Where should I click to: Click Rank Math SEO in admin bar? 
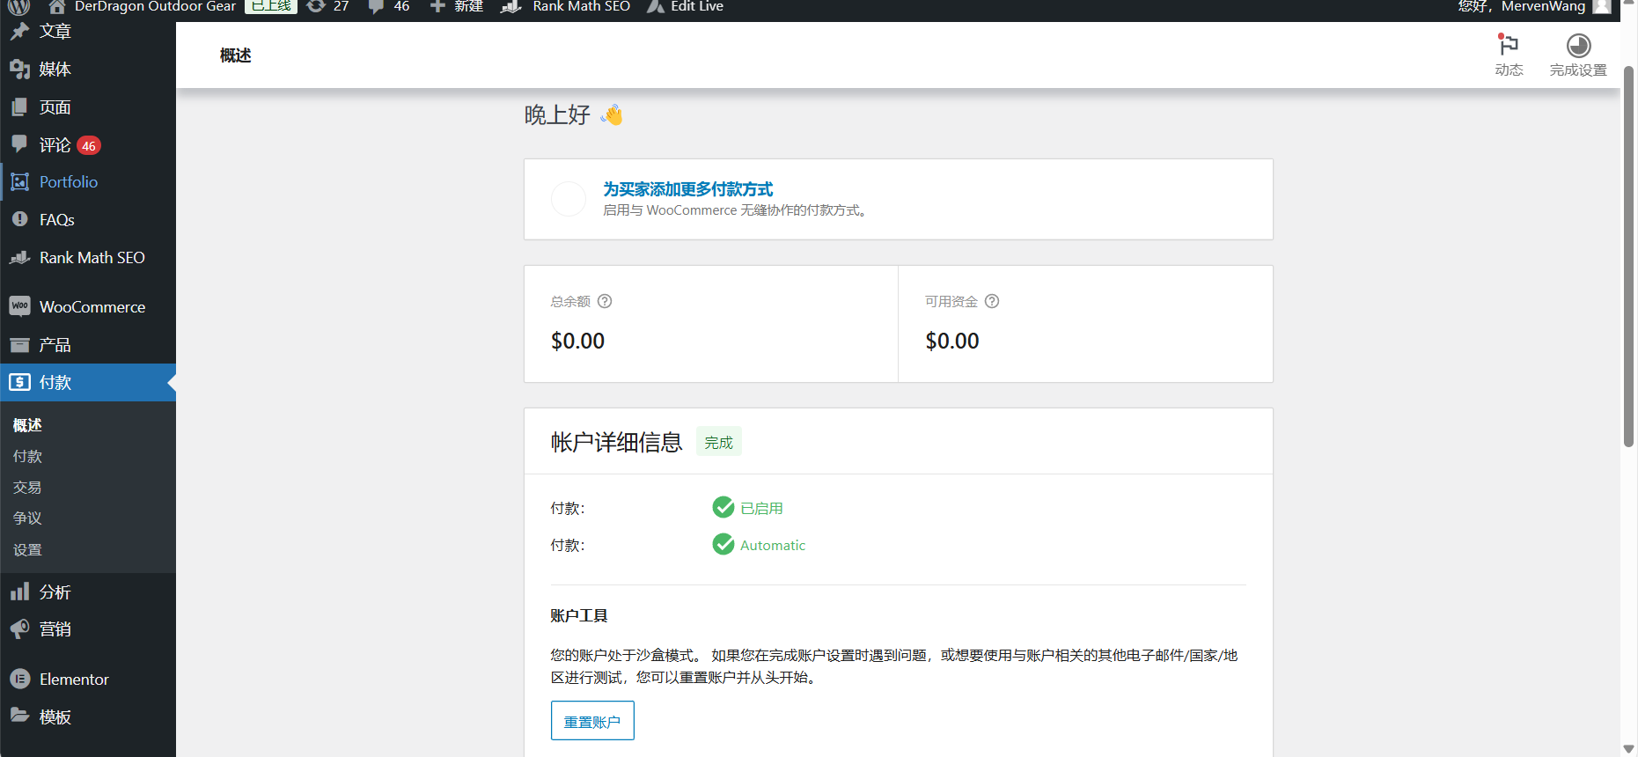click(x=580, y=6)
